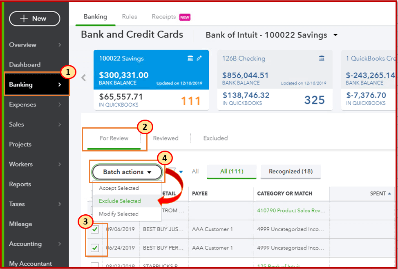Click bank icon on 100022 Savings card
Screen dimensions: 398x269
190,58
